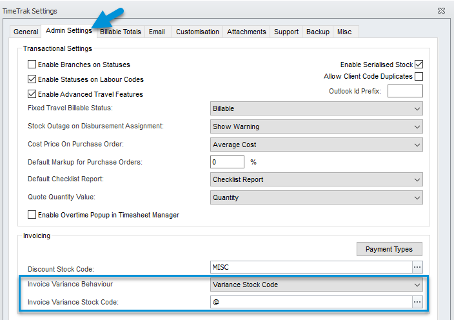Image resolution: width=454 pixels, height=320 pixels.
Task: Close the TimeTrak Settings window
Action: (x=441, y=11)
